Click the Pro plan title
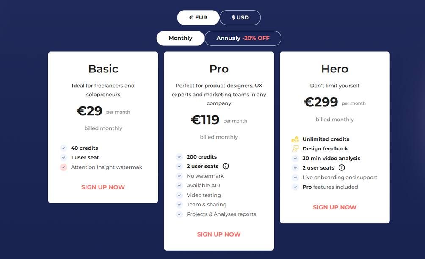Screen dimensions: 425x259 point(219,69)
